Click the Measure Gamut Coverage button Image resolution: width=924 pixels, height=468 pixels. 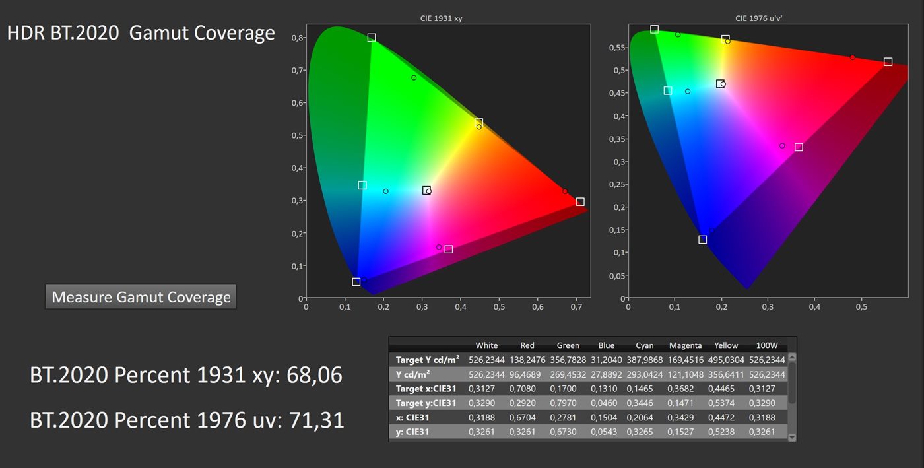(141, 297)
